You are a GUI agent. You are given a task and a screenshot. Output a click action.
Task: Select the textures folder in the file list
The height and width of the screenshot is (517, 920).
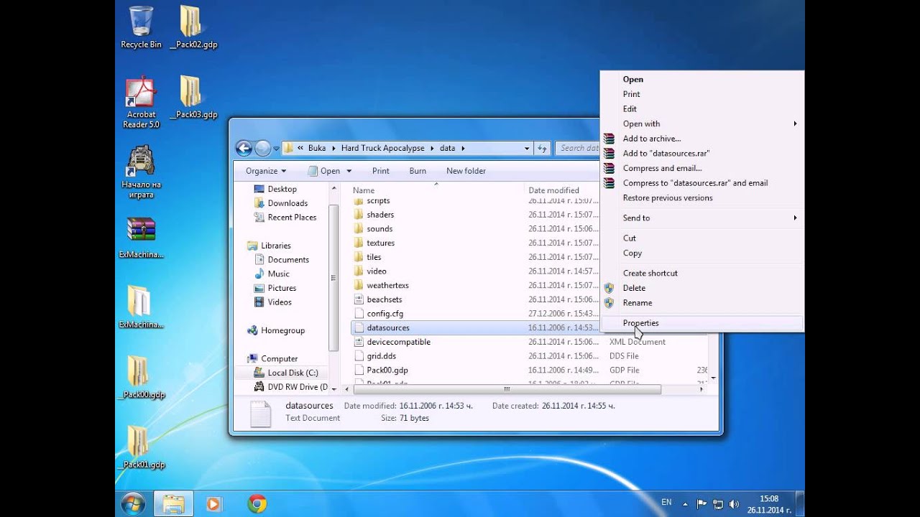point(380,243)
